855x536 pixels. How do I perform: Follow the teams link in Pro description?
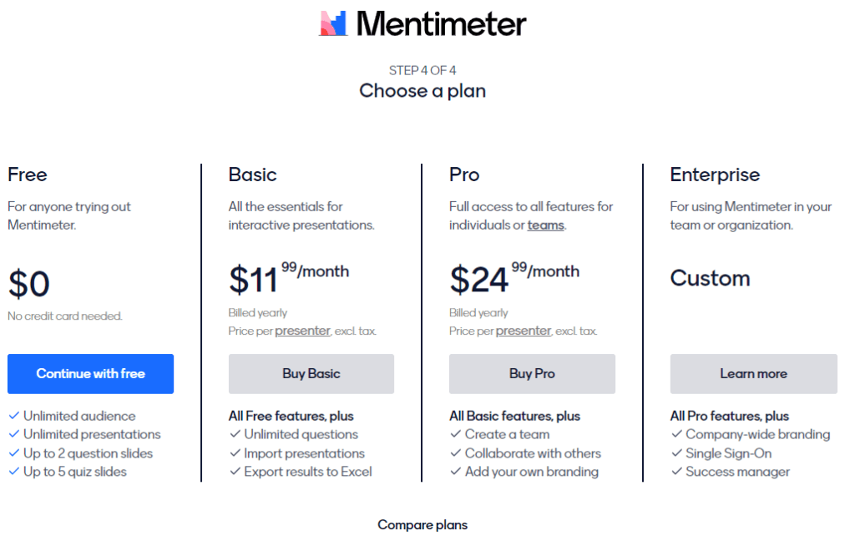coord(546,225)
